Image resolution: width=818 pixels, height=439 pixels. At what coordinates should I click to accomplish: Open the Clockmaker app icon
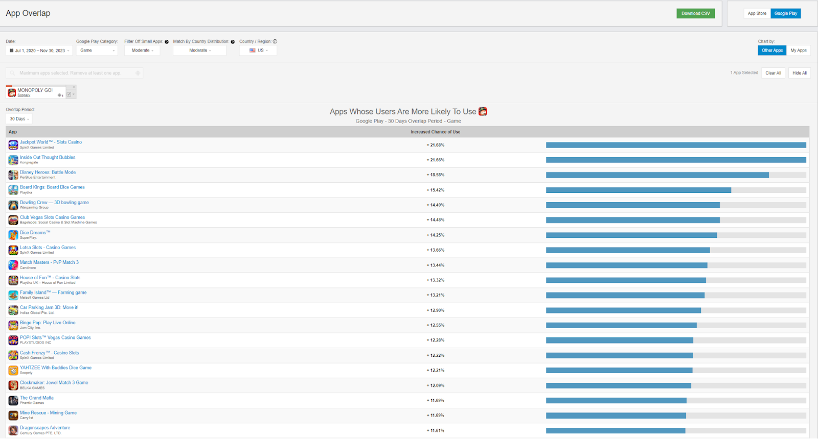coord(13,385)
